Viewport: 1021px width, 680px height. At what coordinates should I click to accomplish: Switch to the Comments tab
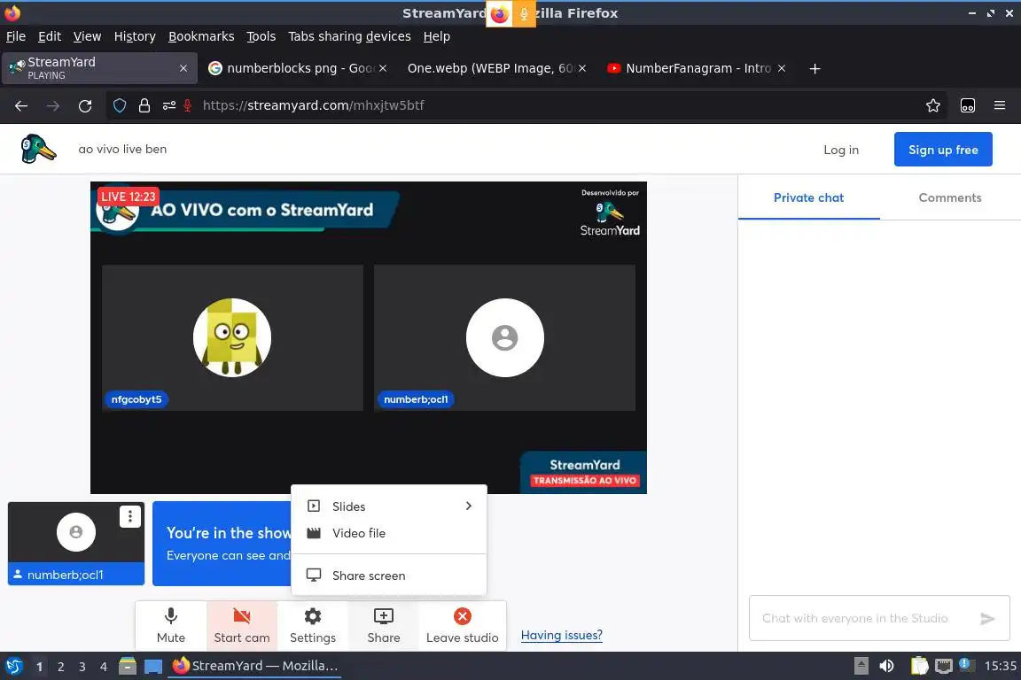[x=949, y=197]
